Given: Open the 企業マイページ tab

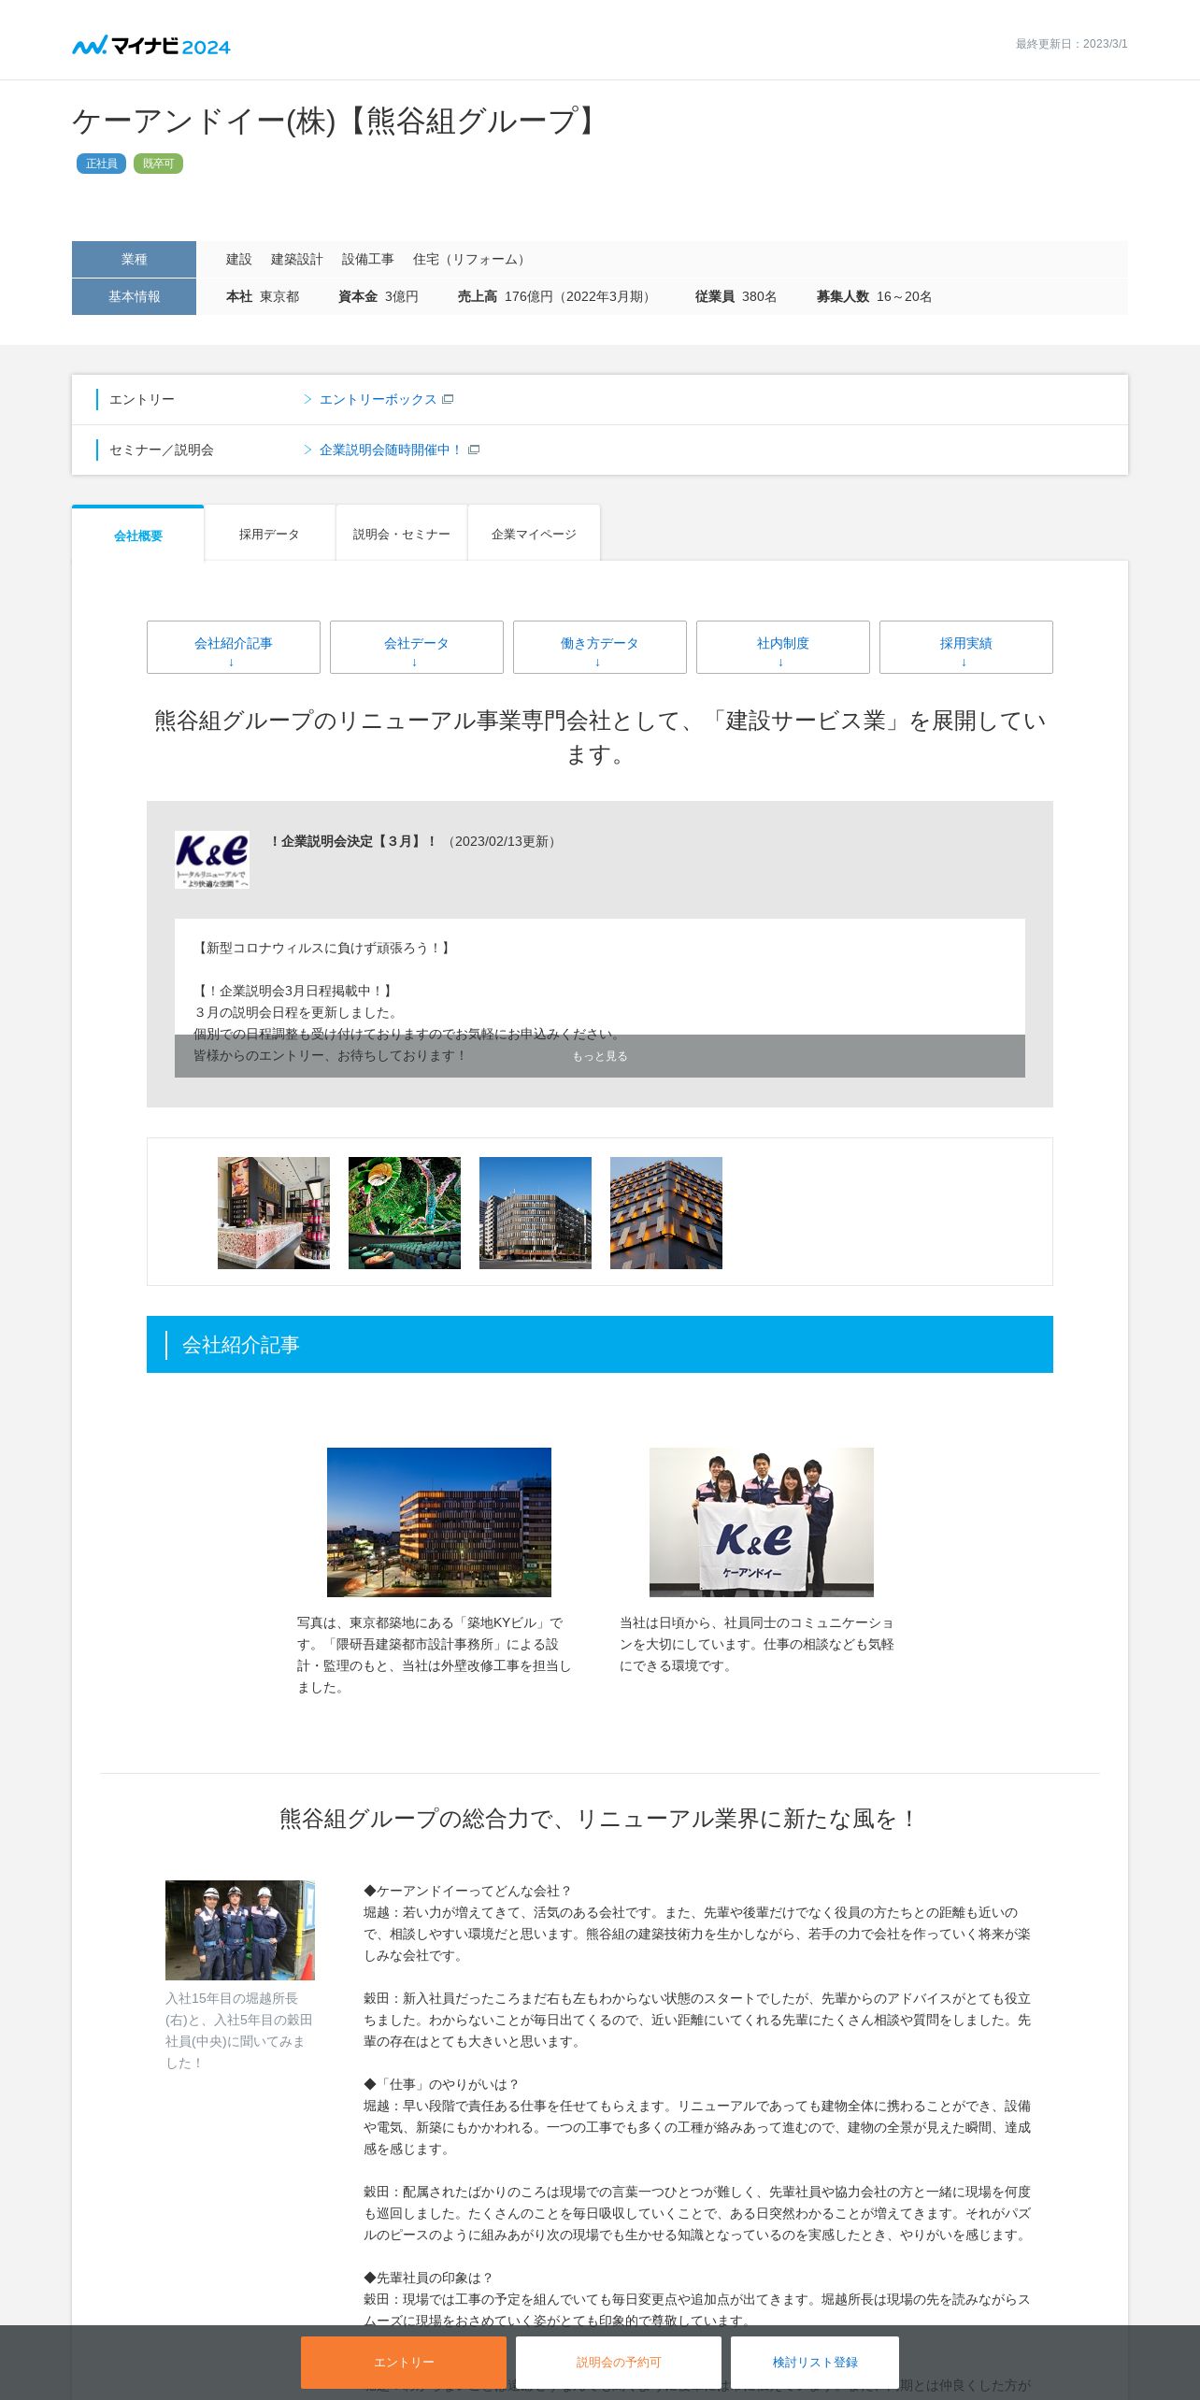Looking at the screenshot, I should tap(534, 534).
